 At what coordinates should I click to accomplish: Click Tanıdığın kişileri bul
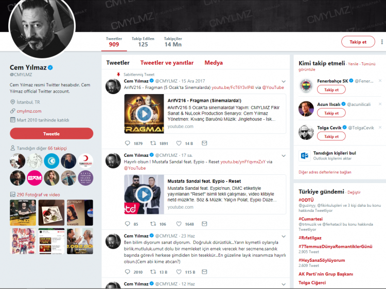click(335, 153)
